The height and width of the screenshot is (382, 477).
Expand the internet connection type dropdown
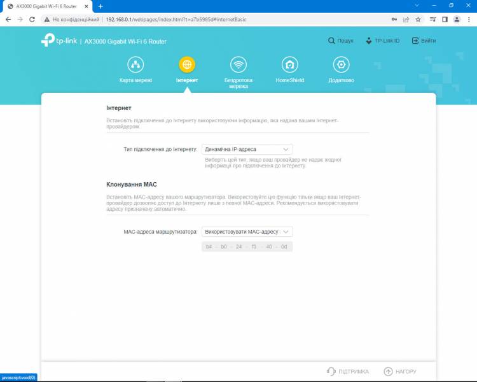coord(247,150)
